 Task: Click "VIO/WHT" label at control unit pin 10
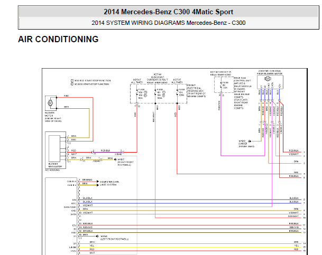88,213
